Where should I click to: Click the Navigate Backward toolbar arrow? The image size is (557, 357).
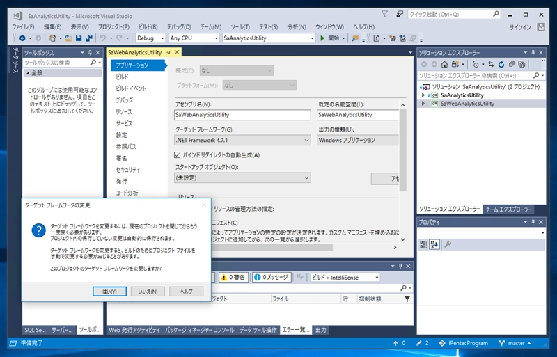pos(22,38)
